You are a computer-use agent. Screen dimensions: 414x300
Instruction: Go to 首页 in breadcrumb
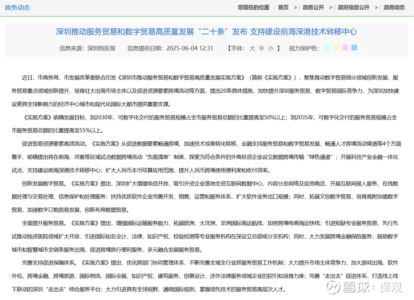pyautogui.click(x=283, y=7)
